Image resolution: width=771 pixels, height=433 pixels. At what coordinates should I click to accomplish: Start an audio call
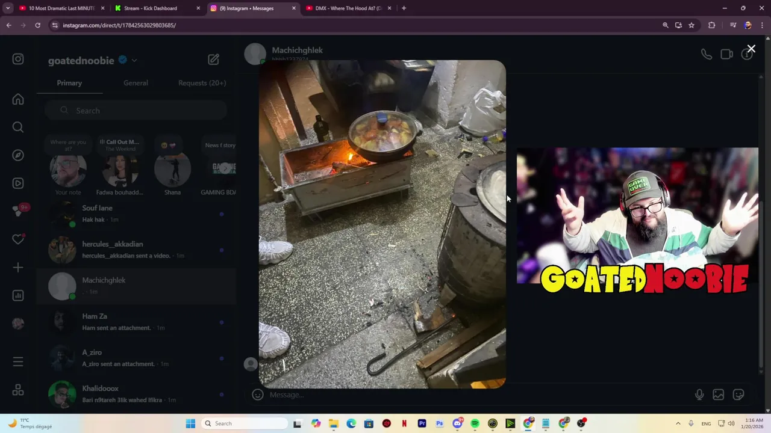click(x=707, y=54)
